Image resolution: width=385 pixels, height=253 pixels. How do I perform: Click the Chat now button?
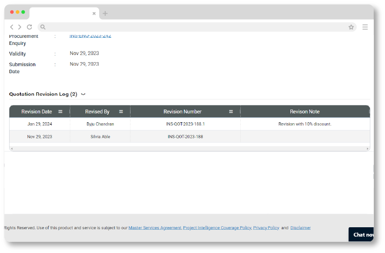click(363, 234)
